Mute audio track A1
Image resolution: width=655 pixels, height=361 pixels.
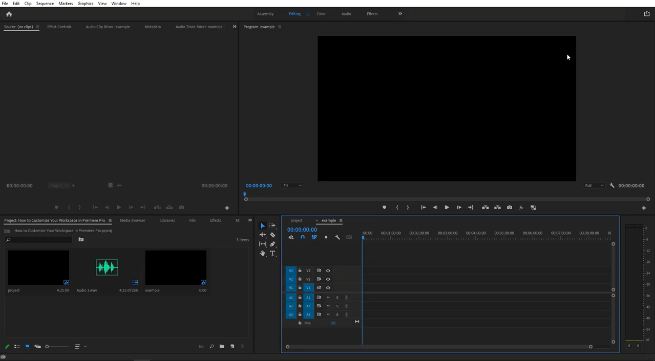coord(328,298)
